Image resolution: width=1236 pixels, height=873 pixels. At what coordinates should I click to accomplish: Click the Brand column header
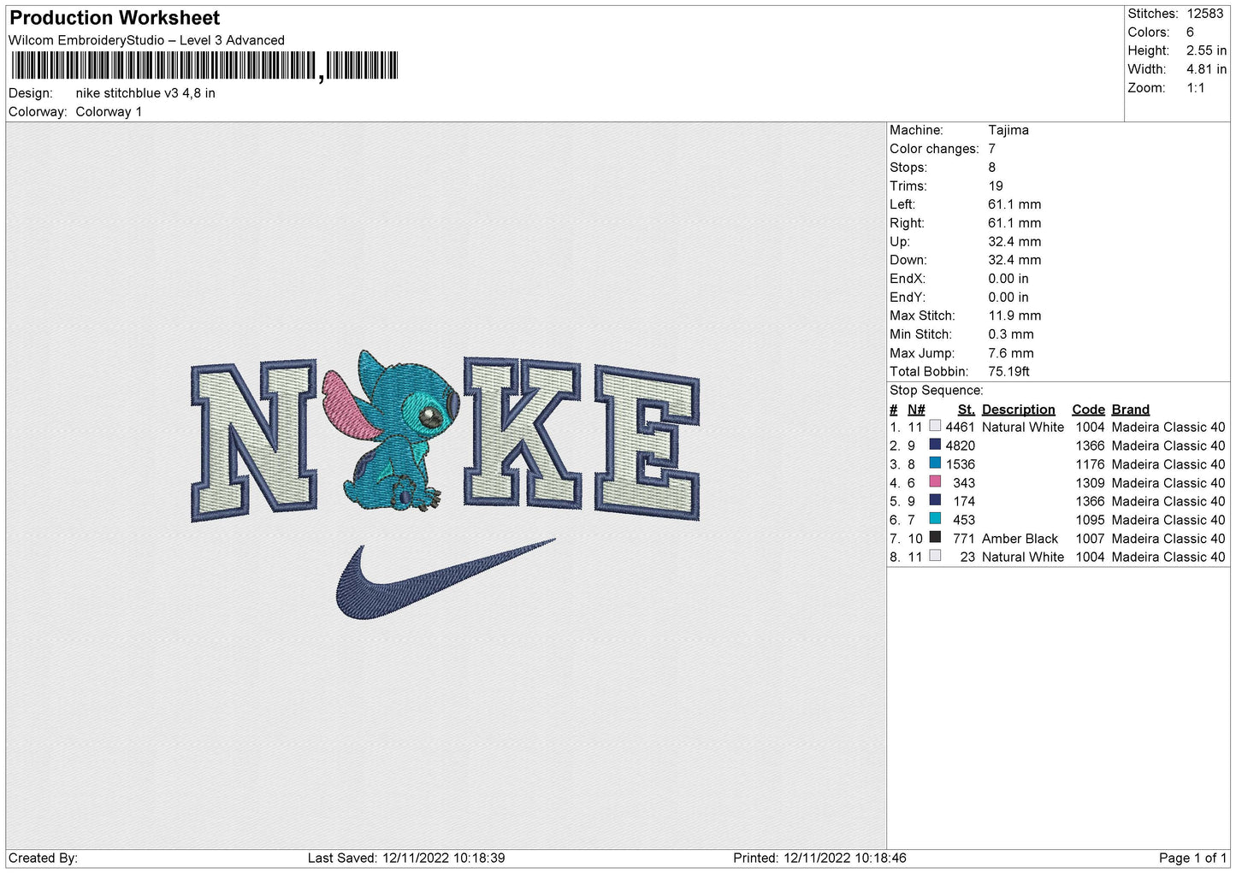[1130, 410]
